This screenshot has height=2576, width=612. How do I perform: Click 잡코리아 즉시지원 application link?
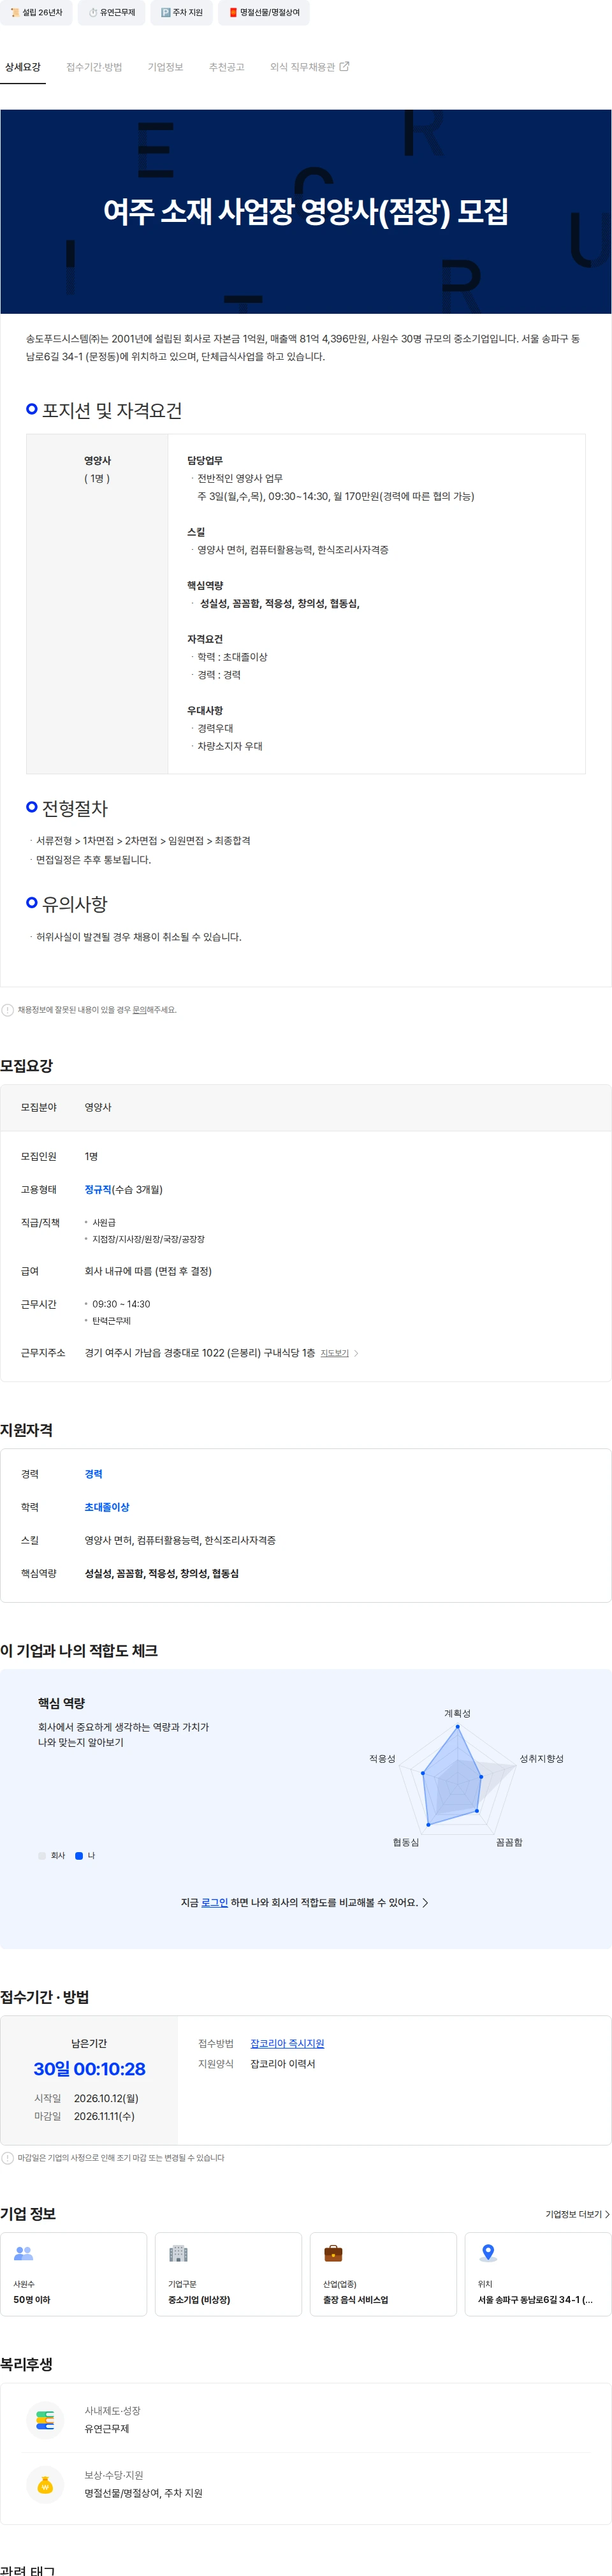tap(287, 2043)
